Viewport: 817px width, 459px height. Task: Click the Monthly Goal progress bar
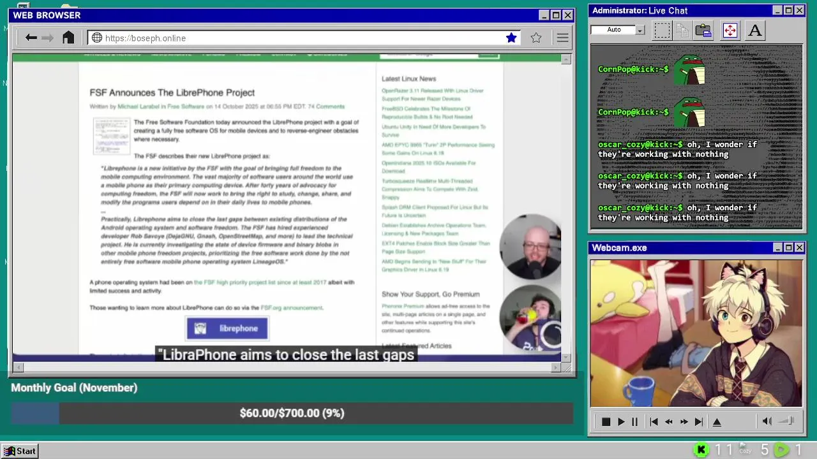click(292, 413)
